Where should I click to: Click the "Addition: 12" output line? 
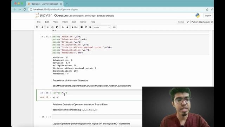pos(60,58)
